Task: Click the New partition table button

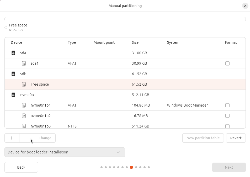Action: [203, 138]
